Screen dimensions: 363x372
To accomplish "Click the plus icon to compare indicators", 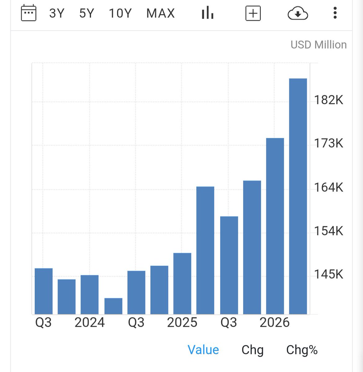I will click(x=253, y=13).
